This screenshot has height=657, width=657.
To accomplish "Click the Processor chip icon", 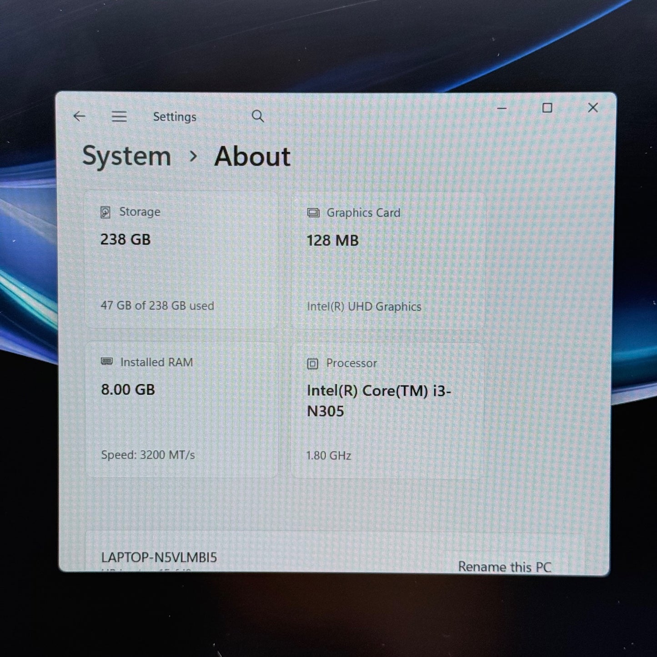I will click(x=313, y=363).
